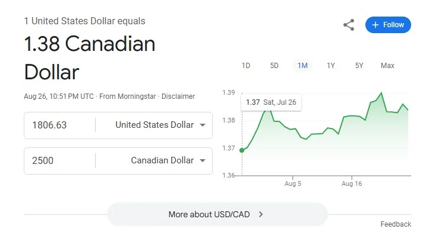Image resolution: width=445 pixels, height=248 pixels.
Task: Select the 1M chart range
Action: point(302,66)
